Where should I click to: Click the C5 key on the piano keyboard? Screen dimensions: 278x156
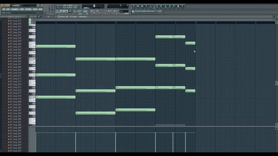coord(32,59)
